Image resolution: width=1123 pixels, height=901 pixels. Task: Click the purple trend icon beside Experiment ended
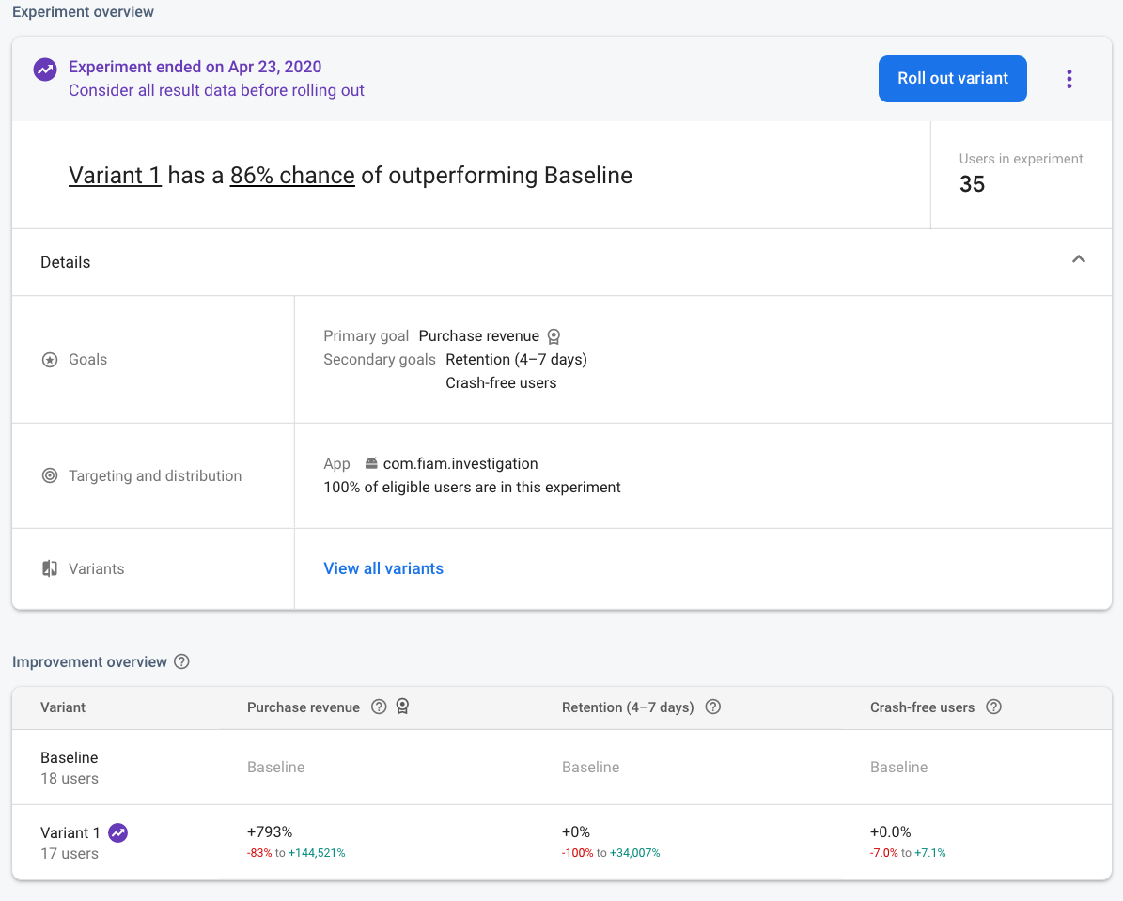coord(44,70)
